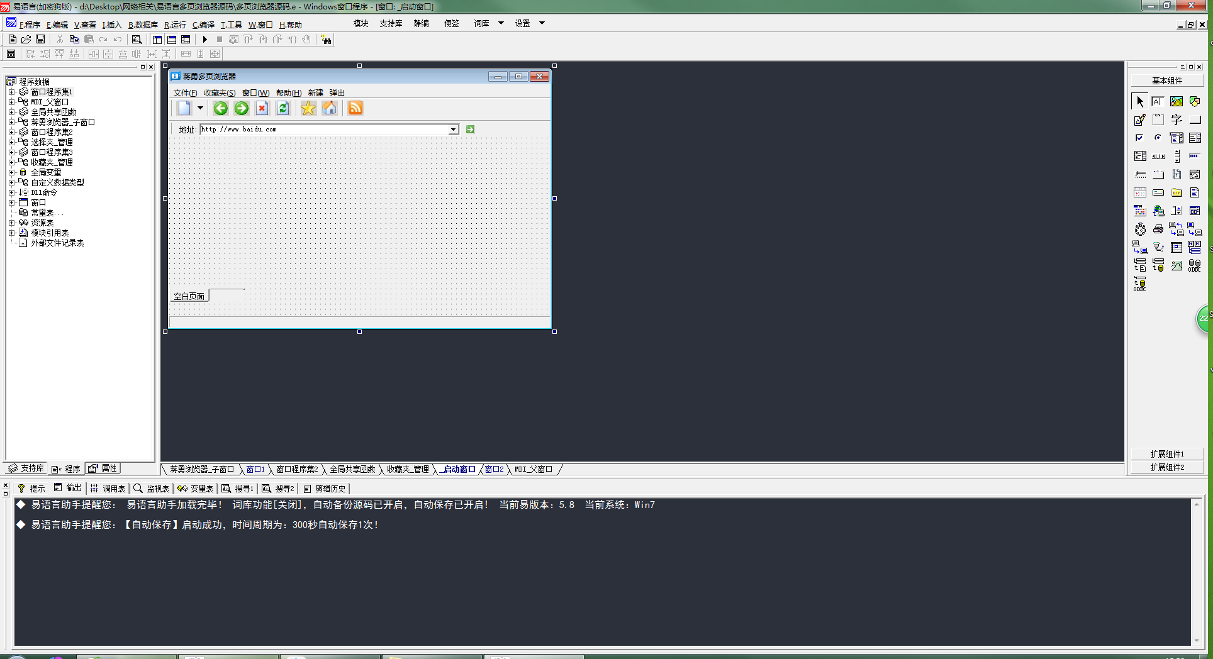Open the 扩展组件2 component group
This screenshot has height=659, width=1213.
(1167, 467)
